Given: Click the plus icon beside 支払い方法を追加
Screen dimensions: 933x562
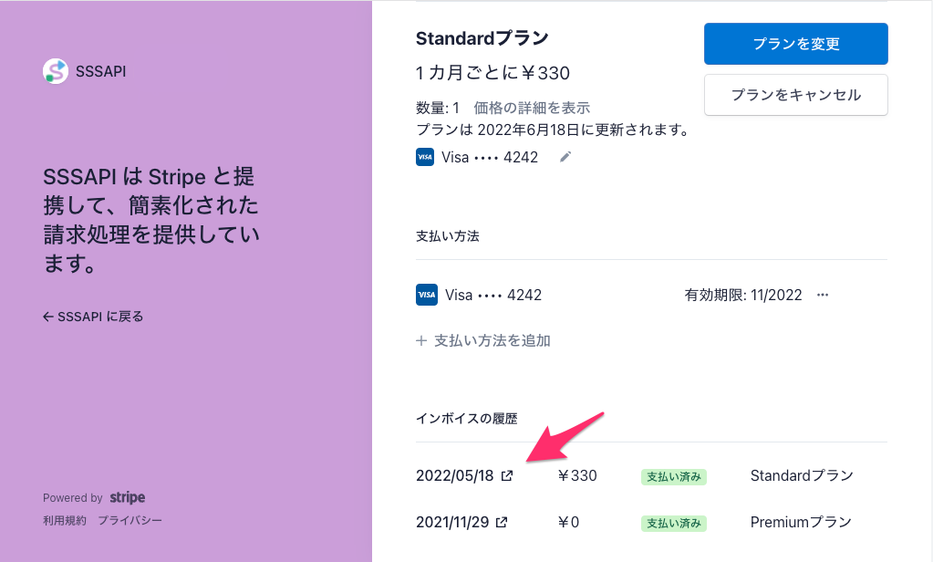Looking at the screenshot, I should [x=420, y=340].
